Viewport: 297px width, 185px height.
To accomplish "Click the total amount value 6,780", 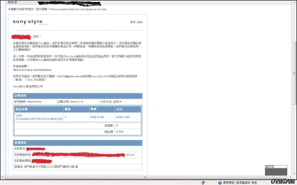I will [x=120, y=132].
